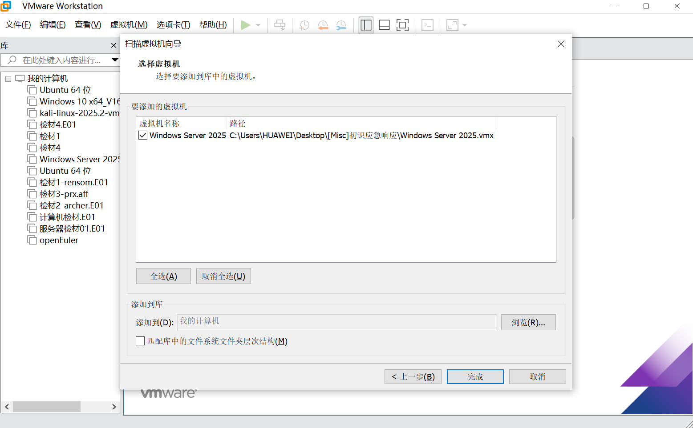
Task: Select Windows Server 2025 in the library sidebar
Action: pyautogui.click(x=80, y=159)
